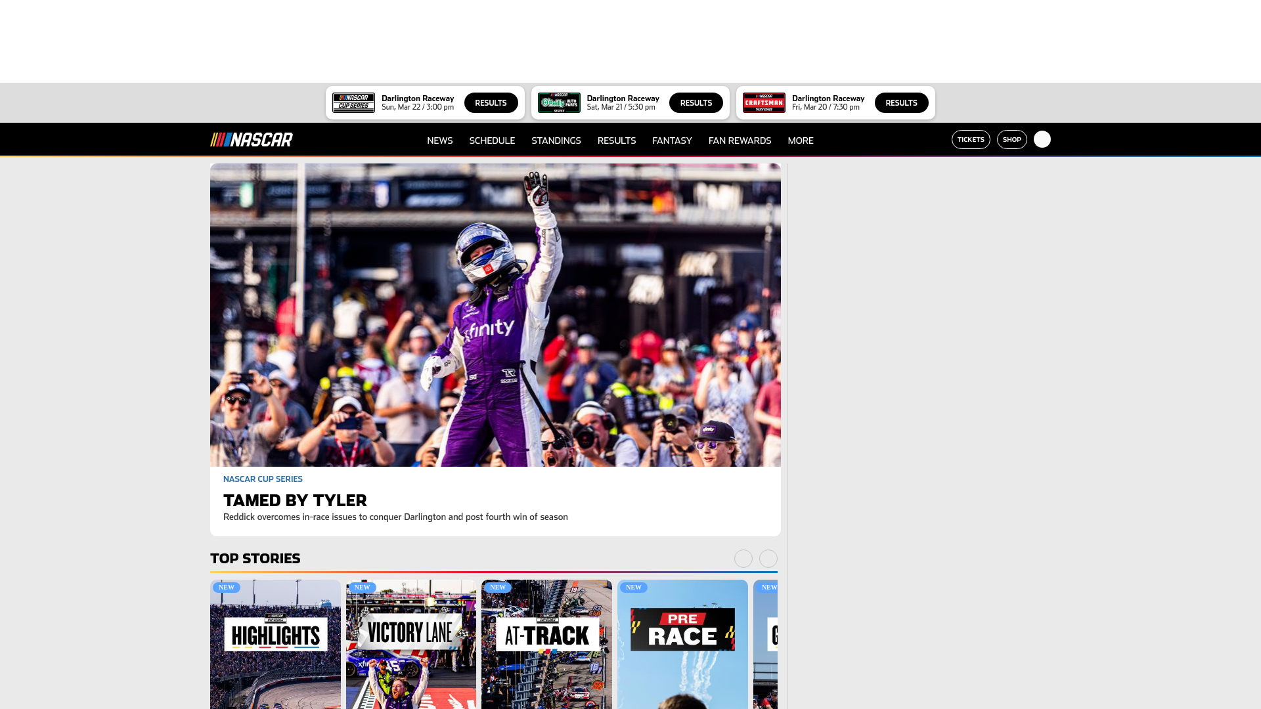The image size is (1261, 709).
Task: Click the NEW badge on Victory Lane card
Action: coord(363,588)
